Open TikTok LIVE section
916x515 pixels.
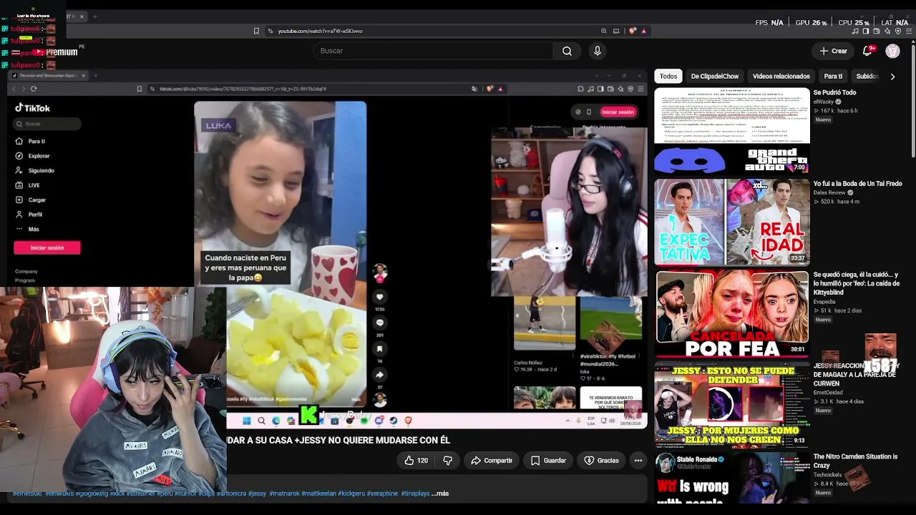(x=28, y=185)
